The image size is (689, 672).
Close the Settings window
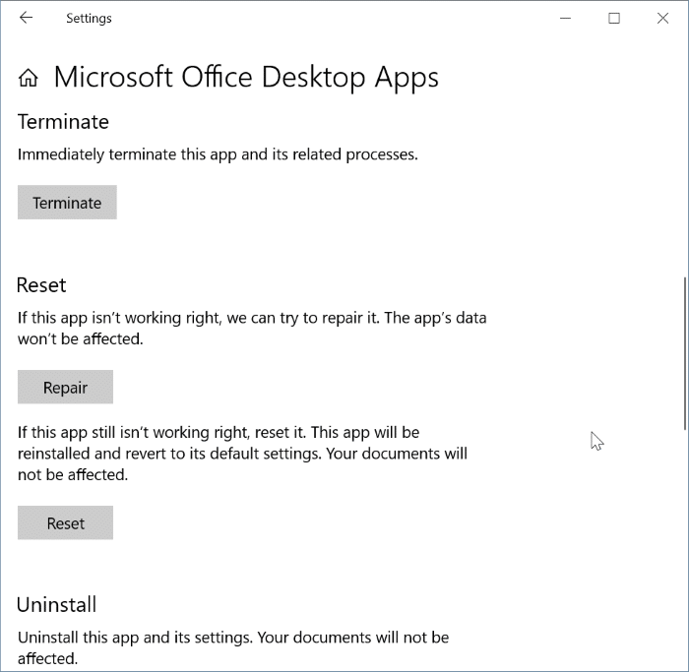coord(662,18)
